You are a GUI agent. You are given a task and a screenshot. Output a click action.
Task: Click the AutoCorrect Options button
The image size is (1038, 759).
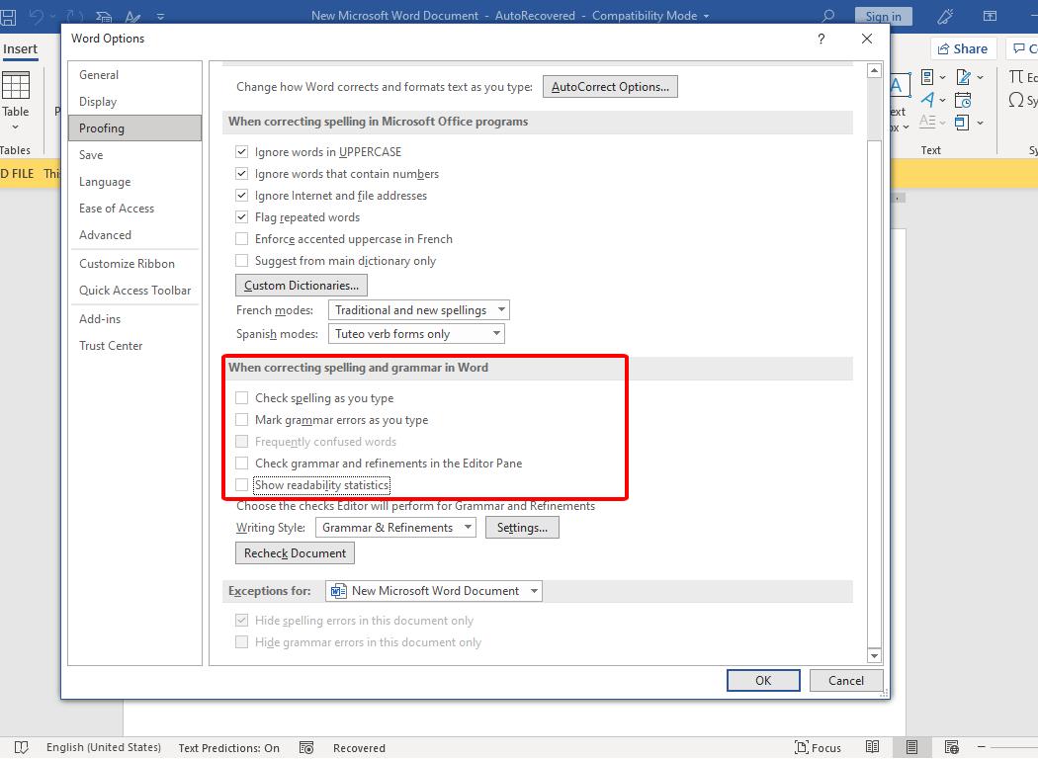tap(610, 87)
